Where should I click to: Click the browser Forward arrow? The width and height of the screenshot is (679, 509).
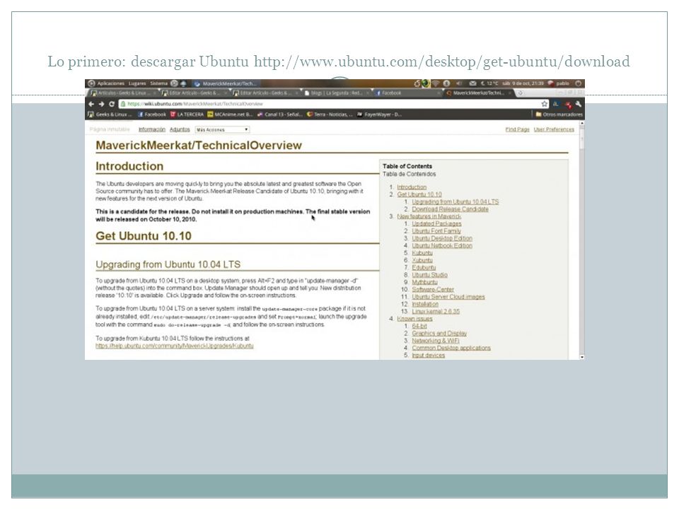coord(101,104)
